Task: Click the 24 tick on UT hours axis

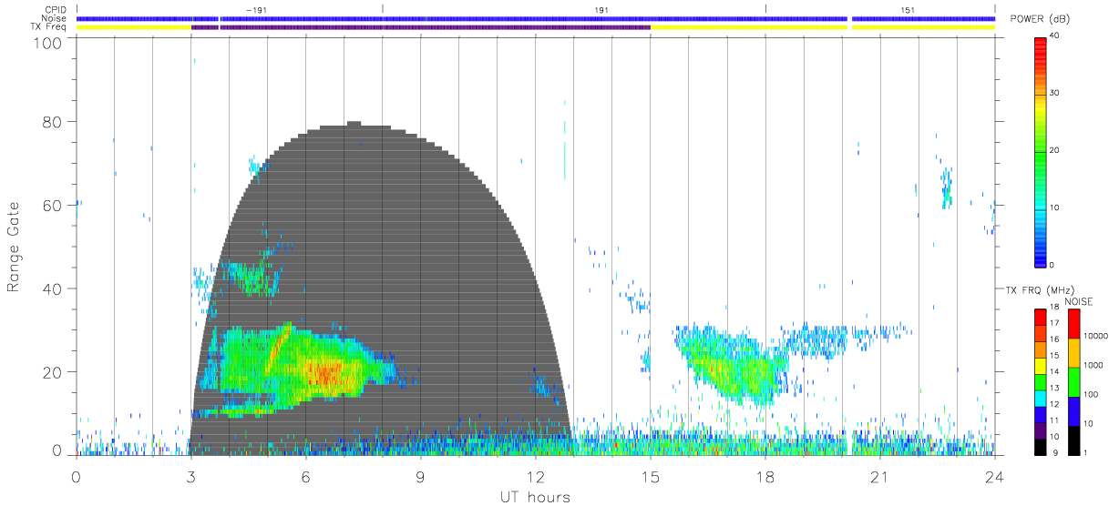Action: tap(995, 476)
